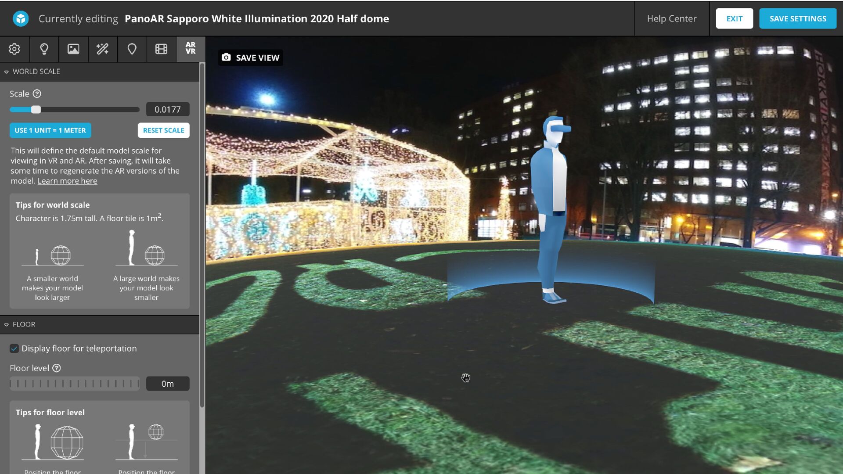Screen dimensions: 843x474
Task: Click the Scale slider handle
Action: (x=36, y=109)
